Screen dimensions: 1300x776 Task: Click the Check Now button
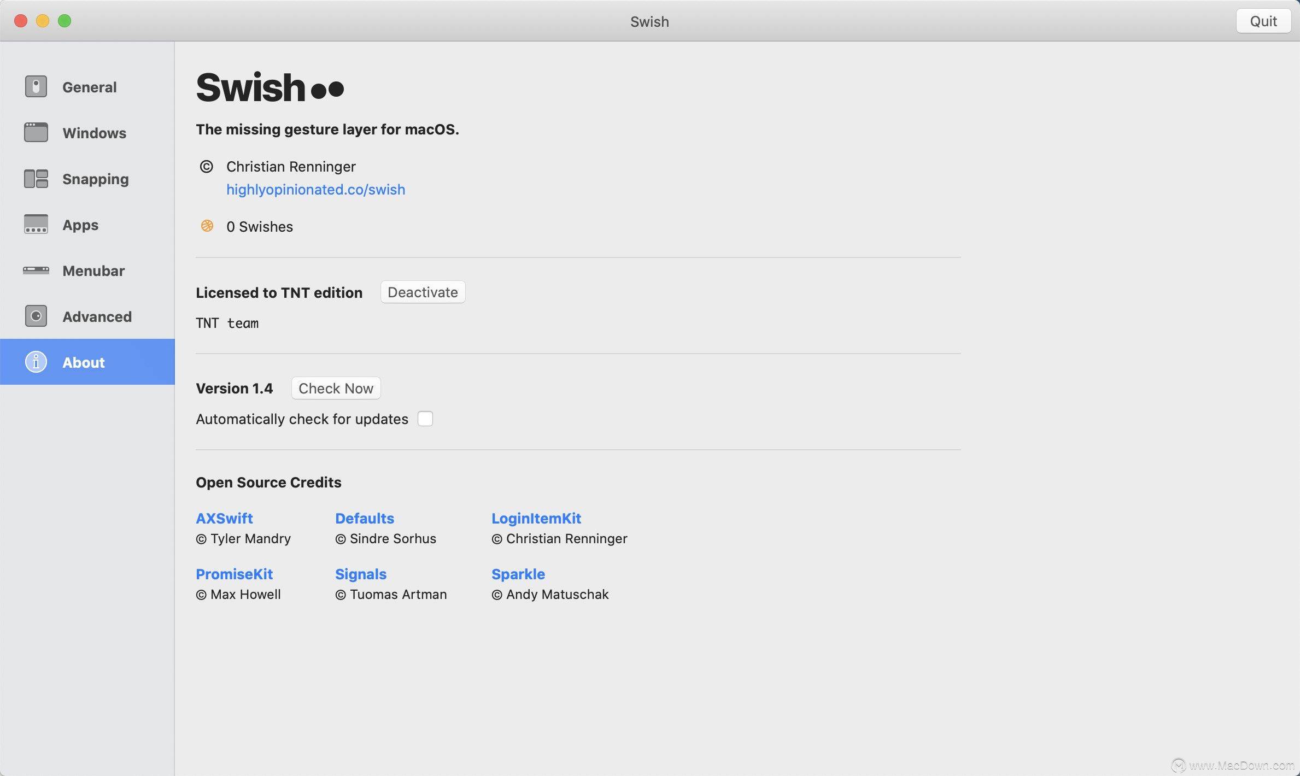click(x=336, y=387)
